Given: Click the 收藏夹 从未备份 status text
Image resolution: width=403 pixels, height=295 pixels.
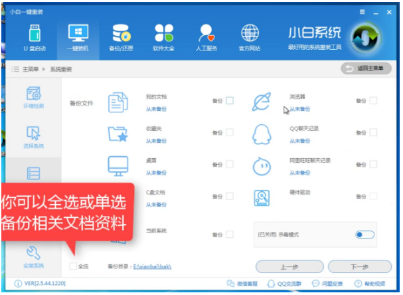Looking at the screenshot, I should coord(156,141).
